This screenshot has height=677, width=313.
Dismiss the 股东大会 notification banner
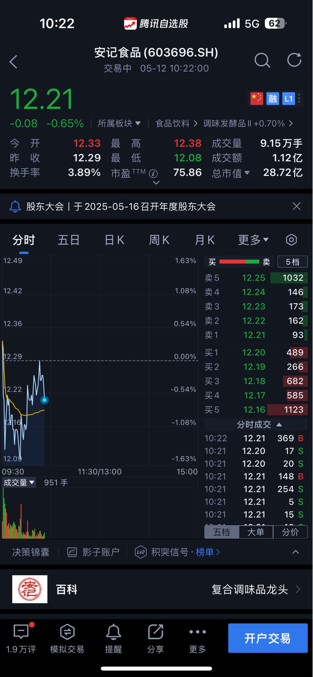(x=296, y=207)
